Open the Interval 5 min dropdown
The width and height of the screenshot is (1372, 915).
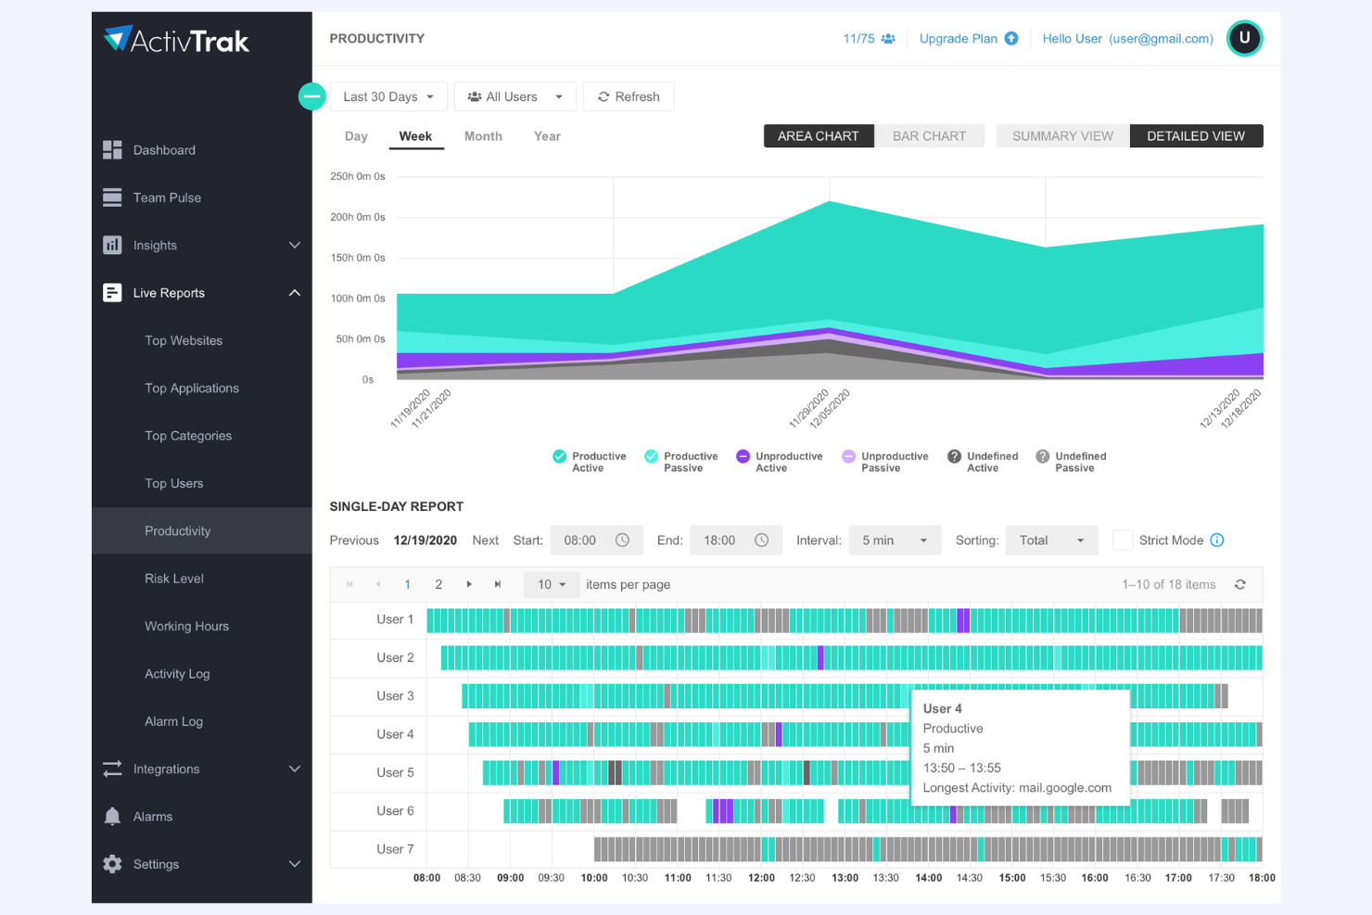click(x=895, y=540)
